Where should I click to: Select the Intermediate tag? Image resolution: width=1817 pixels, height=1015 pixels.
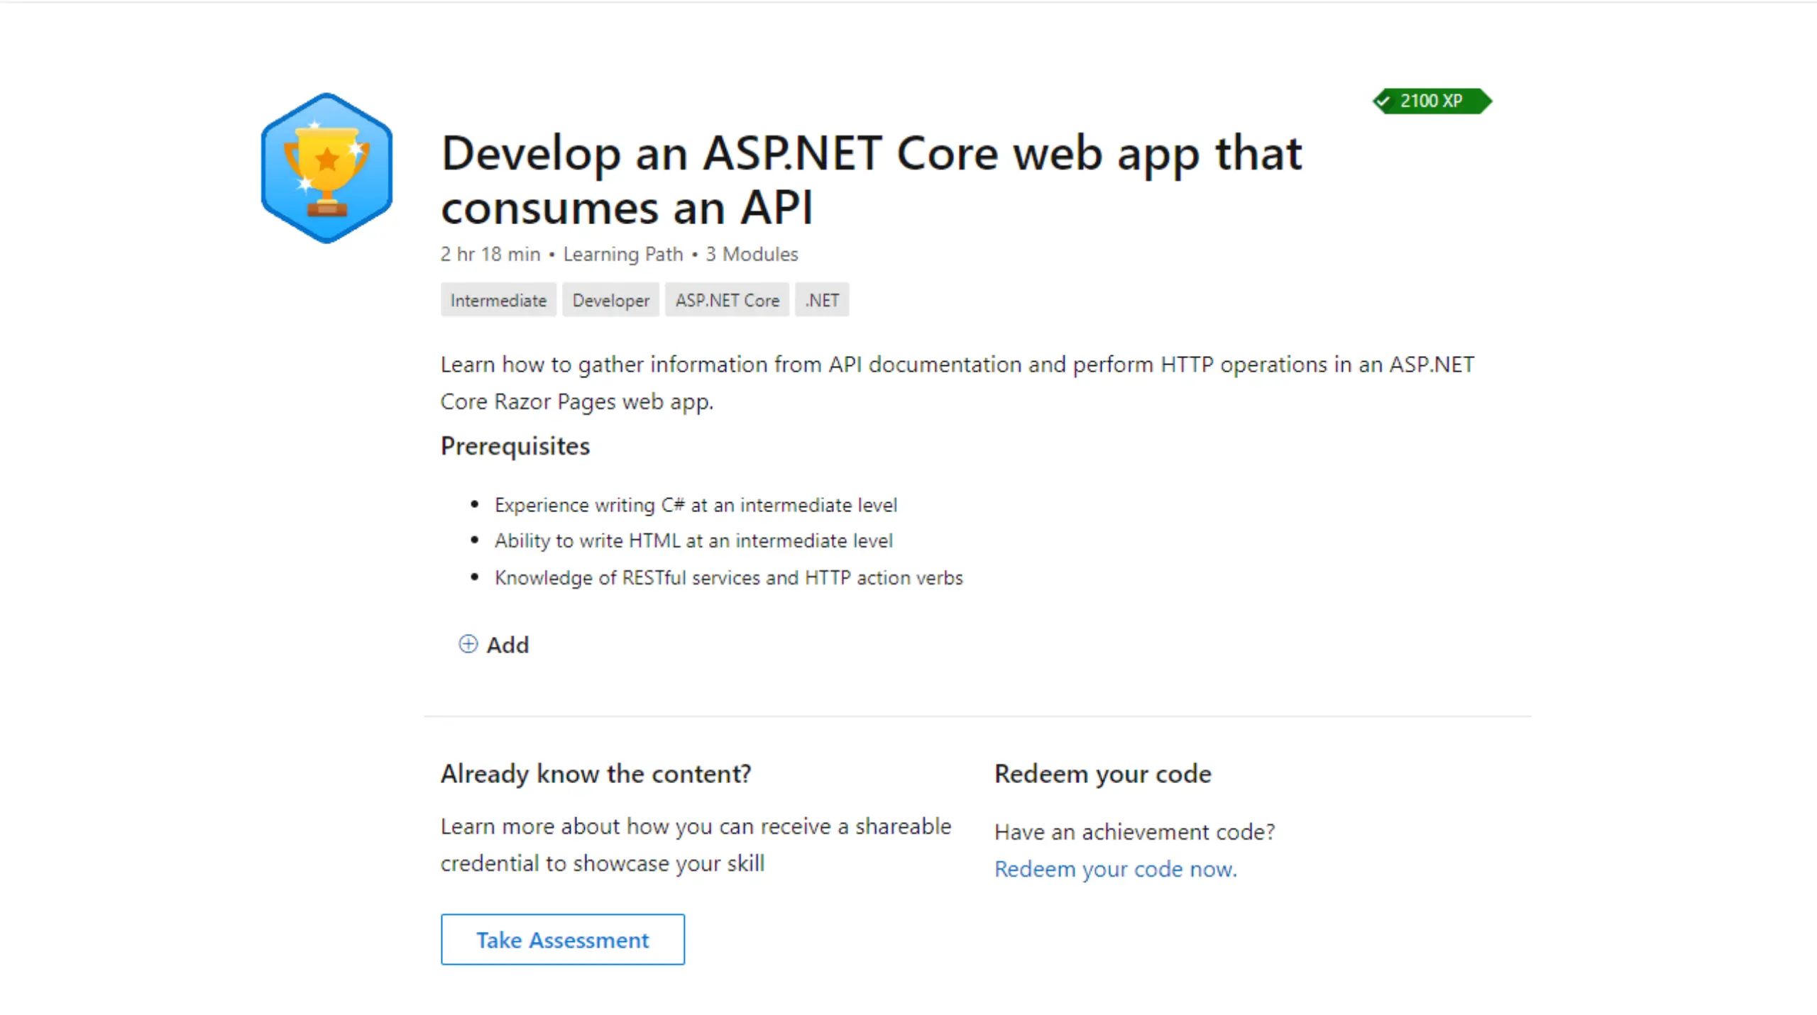498,300
